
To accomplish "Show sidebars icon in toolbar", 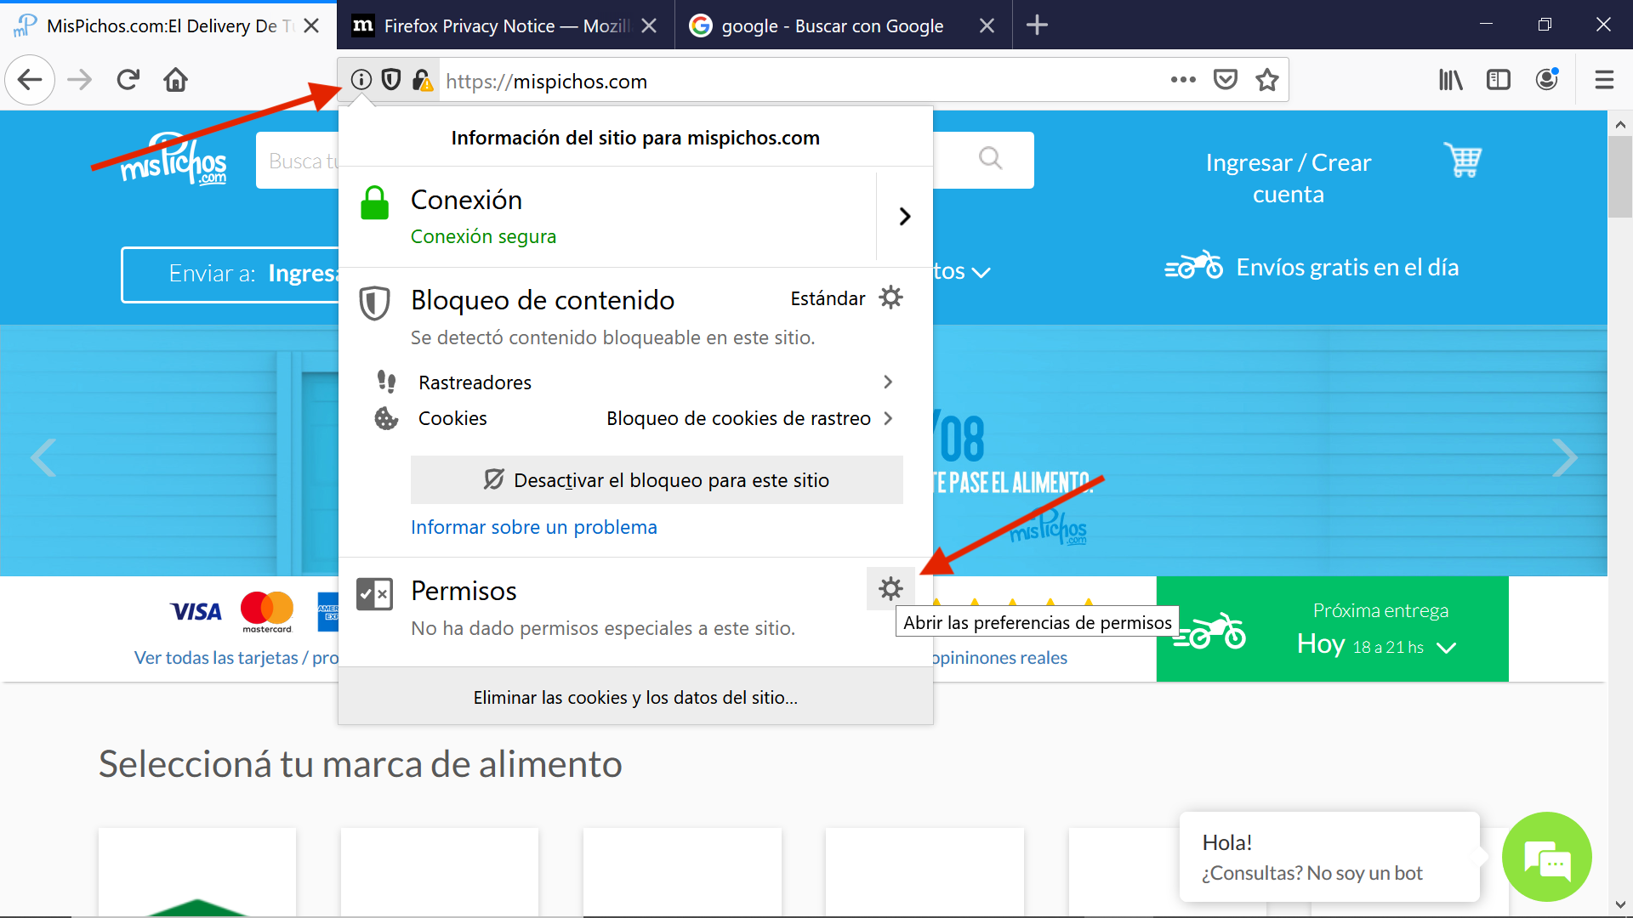I will (x=1498, y=80).
